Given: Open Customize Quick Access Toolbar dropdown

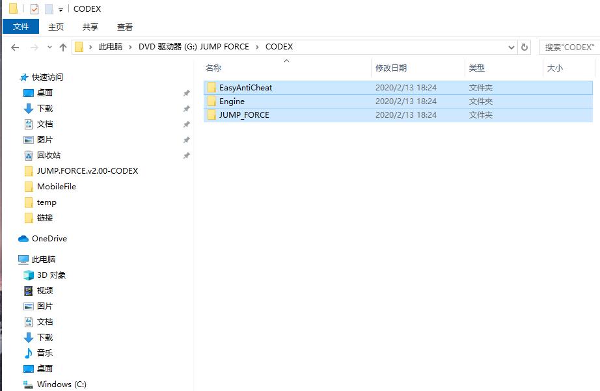Looking at the screenshot, I should (61, 10).
